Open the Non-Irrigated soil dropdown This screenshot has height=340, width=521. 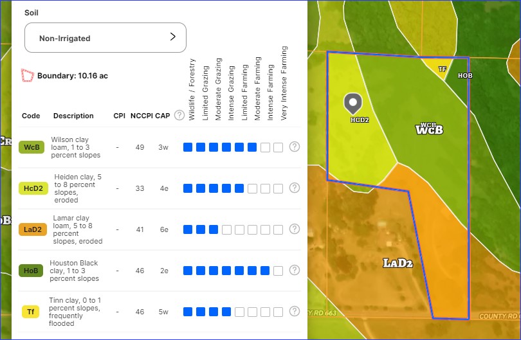[105, 38]
